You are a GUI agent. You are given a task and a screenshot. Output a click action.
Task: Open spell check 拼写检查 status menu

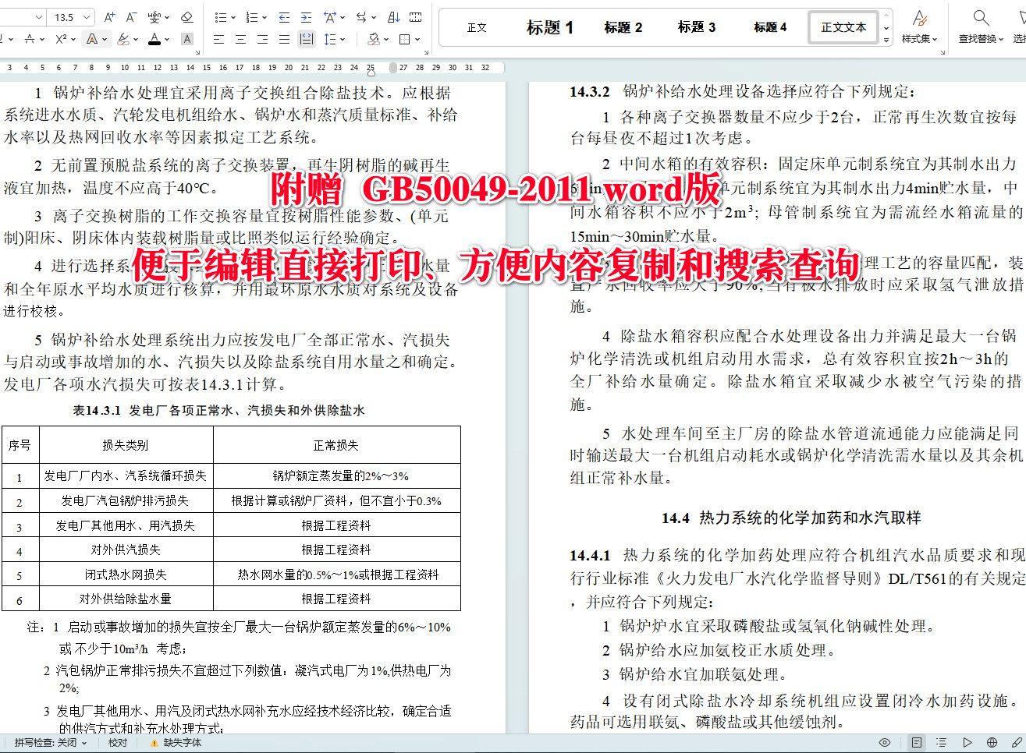pyautogui.click(x=51, y=743)
